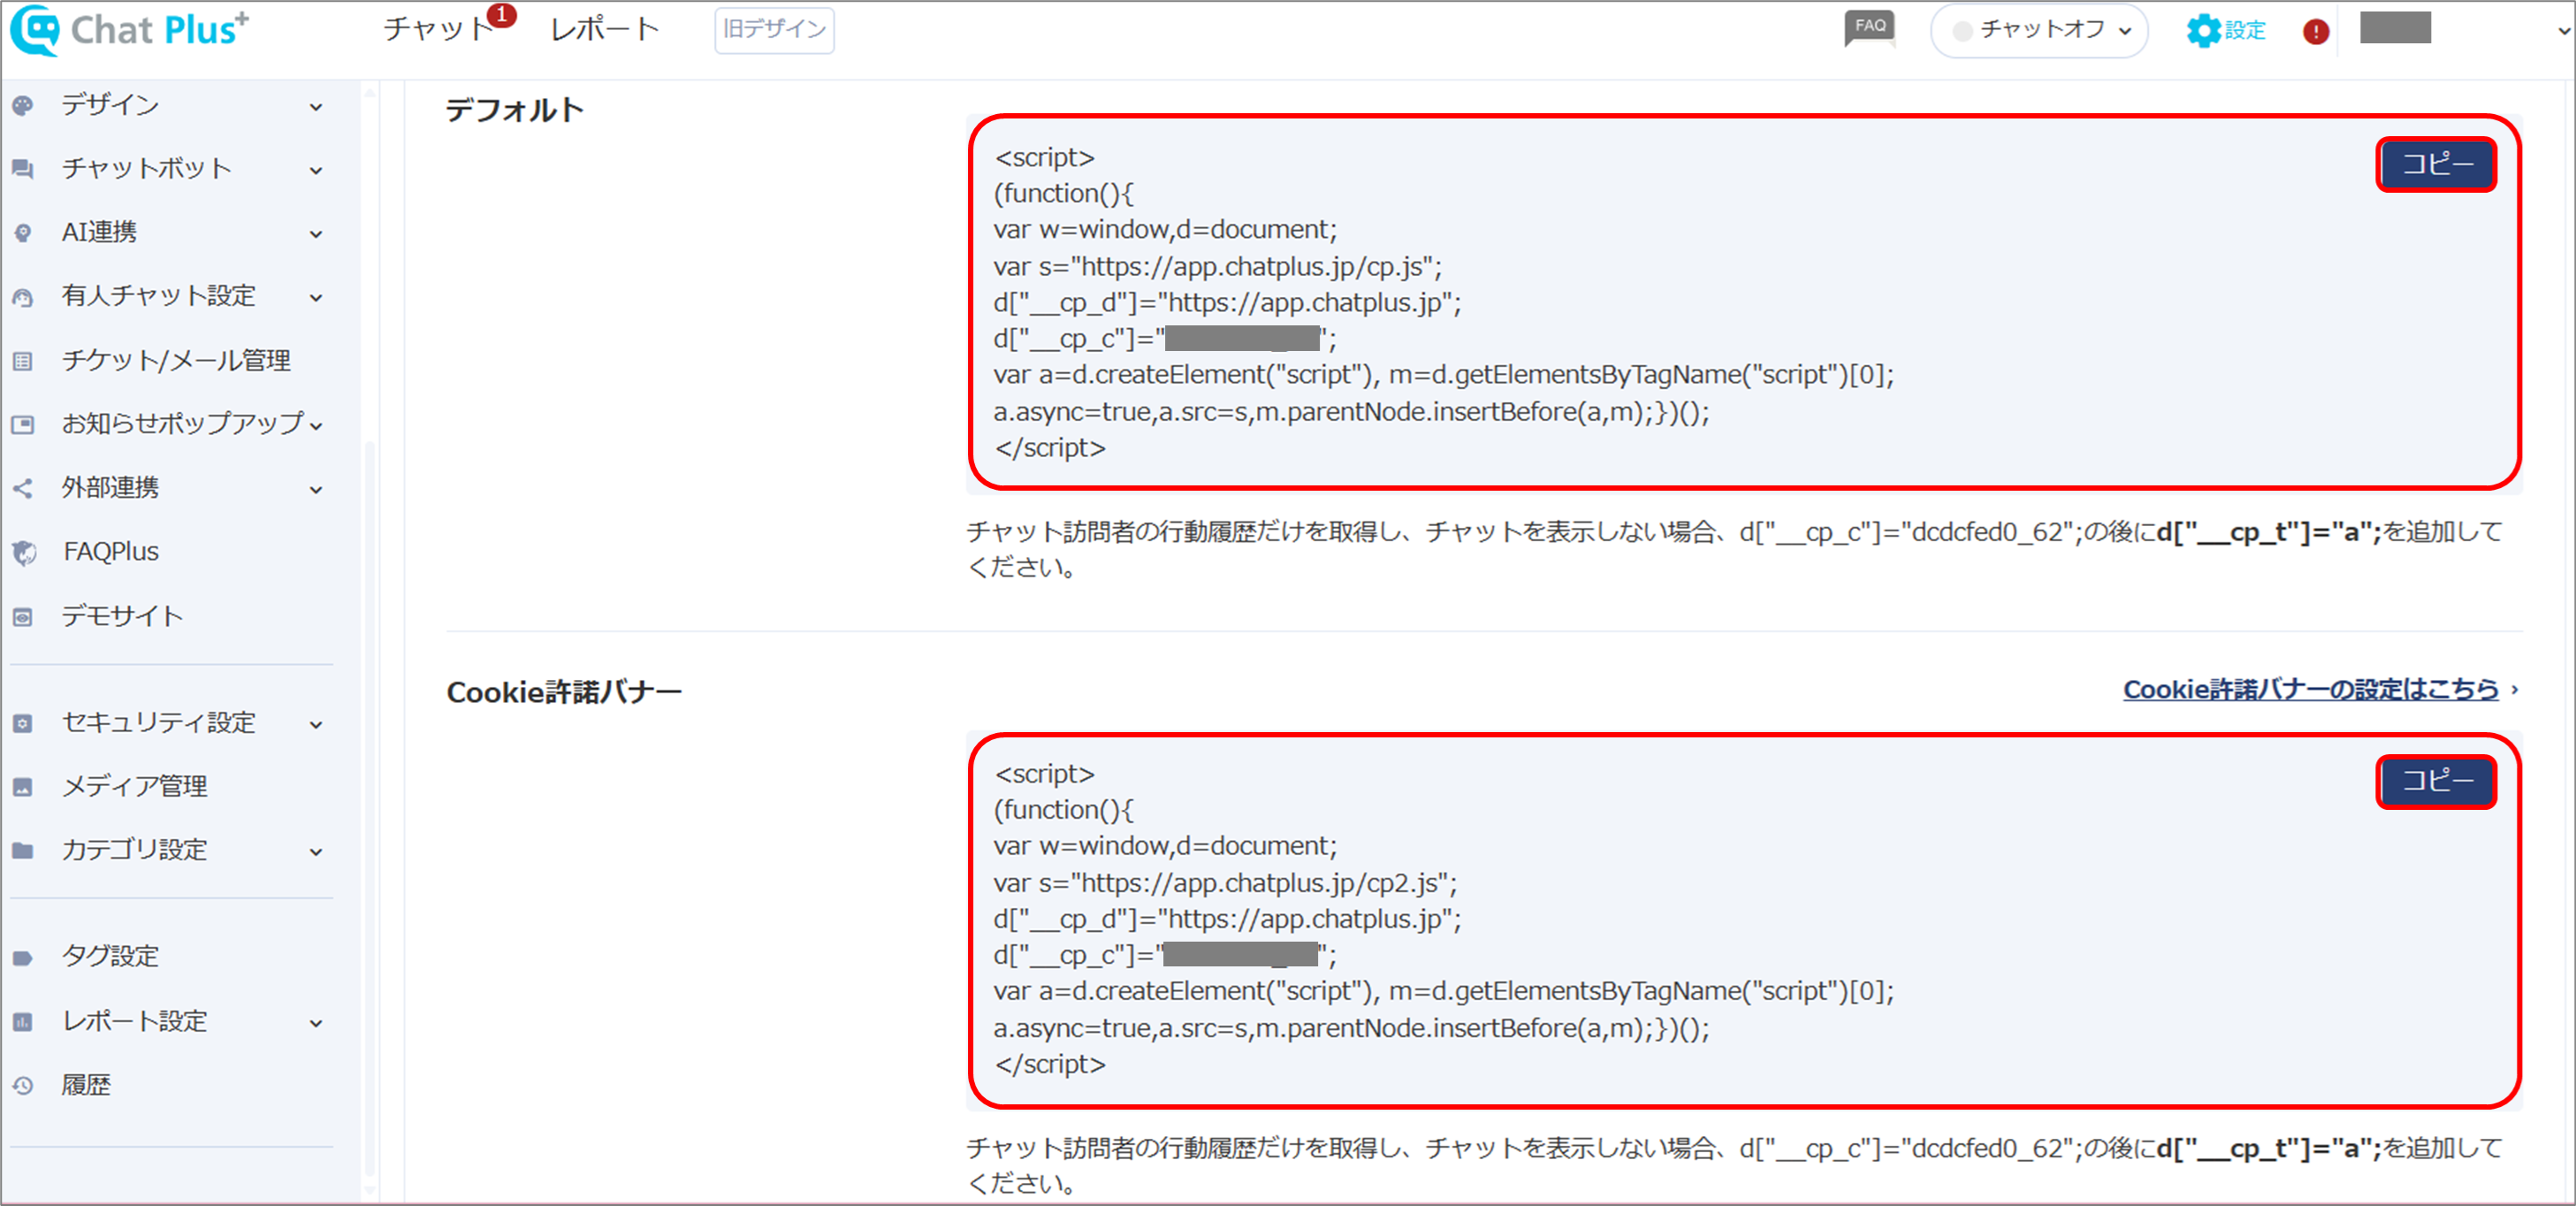The width and height of the screenshot is (2576, 1206).
Task: Expand the チャットボット menu chevron
Action: tap(316, 171)
